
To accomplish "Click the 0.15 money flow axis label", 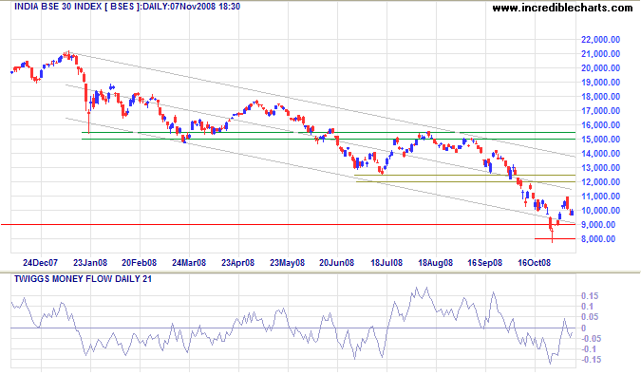I will [x=590, y=296].
